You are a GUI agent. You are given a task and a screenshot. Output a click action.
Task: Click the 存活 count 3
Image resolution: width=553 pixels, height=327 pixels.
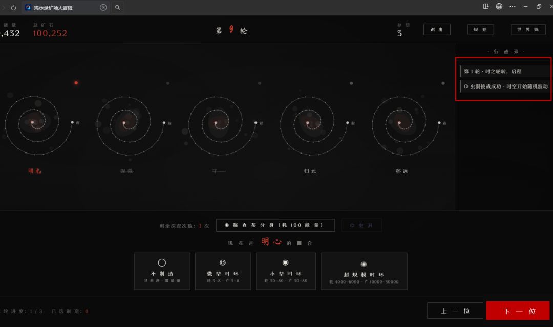pos(399,33)
